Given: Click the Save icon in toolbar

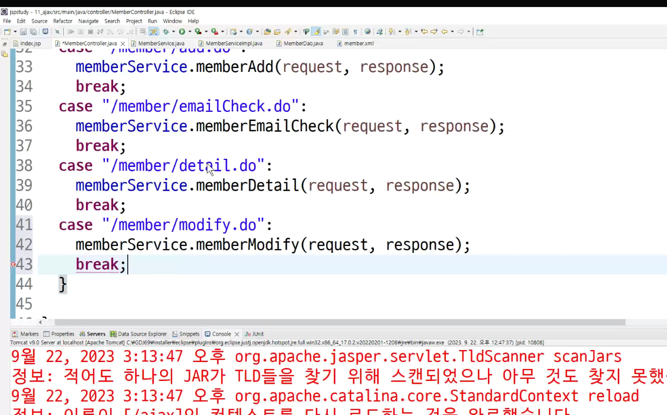Looking at the screenshot, I should pos(23,32).
